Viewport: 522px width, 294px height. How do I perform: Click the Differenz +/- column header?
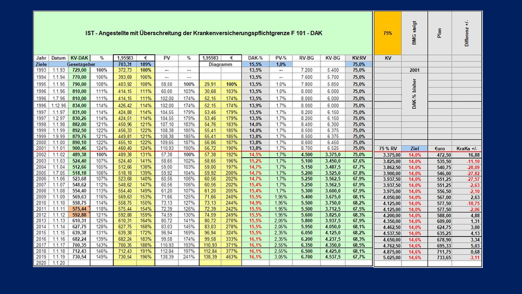pyautogui.click(x=467, y=33)
